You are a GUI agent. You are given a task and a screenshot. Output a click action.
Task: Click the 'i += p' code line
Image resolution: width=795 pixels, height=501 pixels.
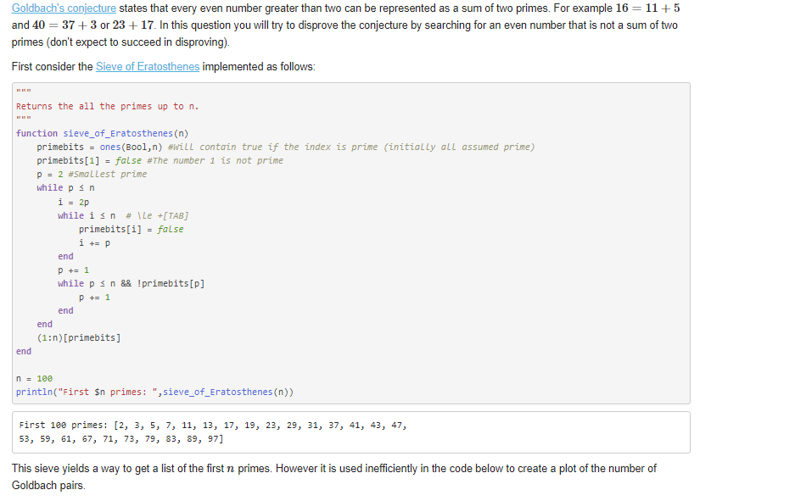click(x=94, y=242)
